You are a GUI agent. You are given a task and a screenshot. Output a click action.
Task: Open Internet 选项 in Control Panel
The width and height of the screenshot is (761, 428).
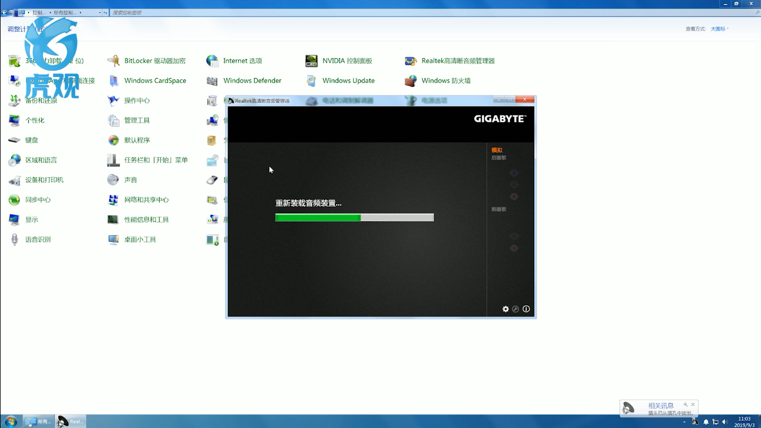click(x=234, y=61)
